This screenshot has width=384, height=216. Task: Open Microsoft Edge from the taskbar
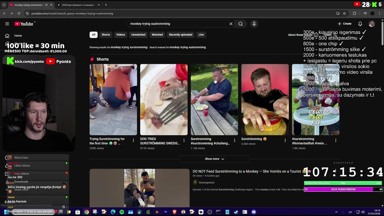click(113, 212)
